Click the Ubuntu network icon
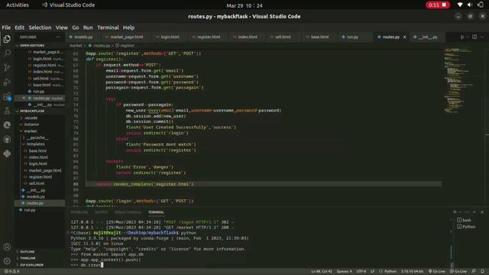Image resolution: width=489 pixels, height=275 pixels. click(460, 5)
